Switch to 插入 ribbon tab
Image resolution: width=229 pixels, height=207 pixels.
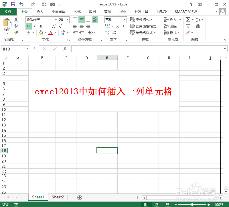pos(40,12)
